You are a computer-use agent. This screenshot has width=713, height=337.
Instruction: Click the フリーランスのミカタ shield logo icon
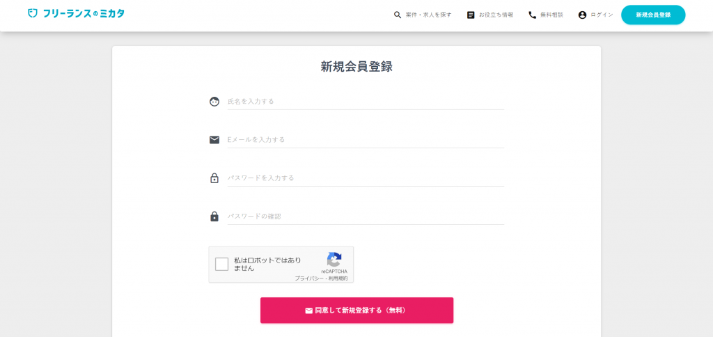point(32,13)
